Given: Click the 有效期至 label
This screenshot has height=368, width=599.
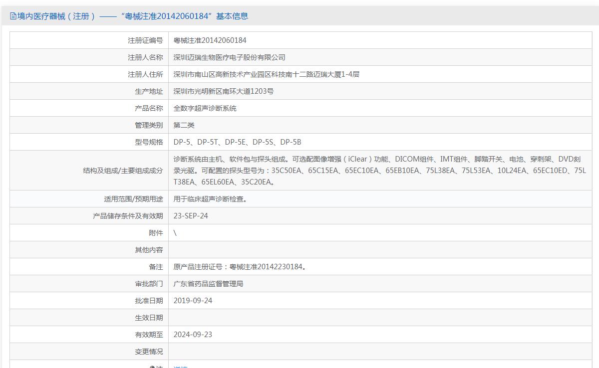Looking at the screenshot, I should [x=149, y=335].
